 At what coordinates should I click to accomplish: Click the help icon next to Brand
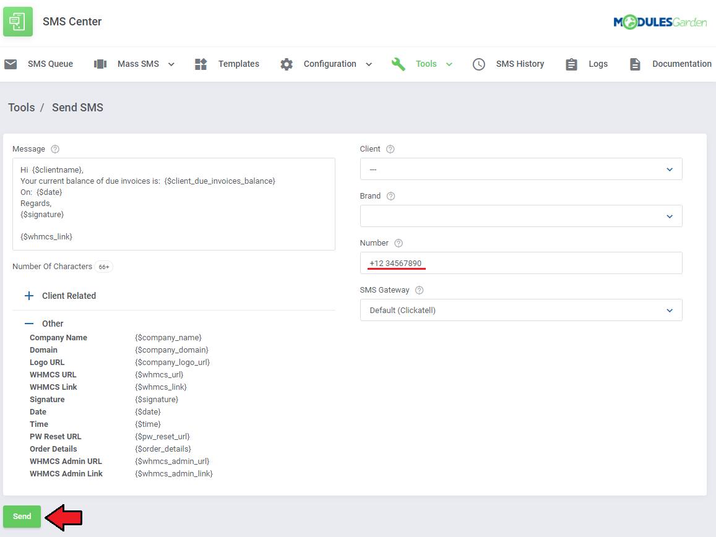pyautogui.click(x=391, y=196)
